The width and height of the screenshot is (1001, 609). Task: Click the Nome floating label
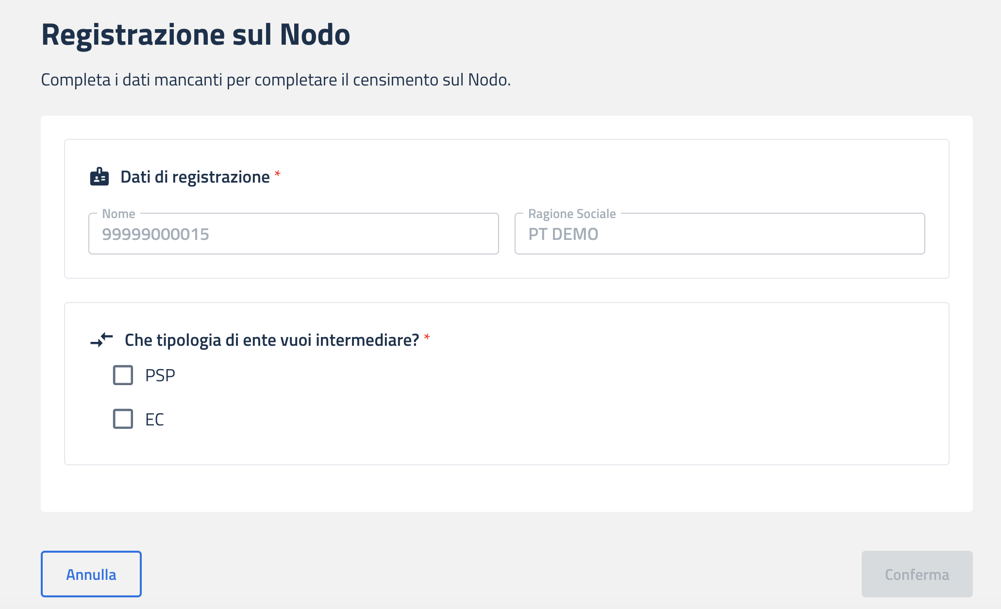(118, 214)
